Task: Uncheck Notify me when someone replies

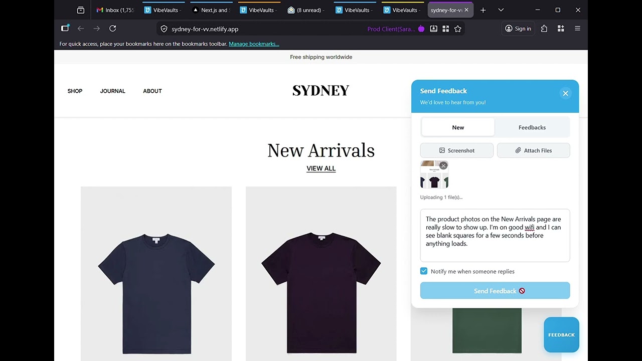Action: pyautogui.click(x=424, y=271)
